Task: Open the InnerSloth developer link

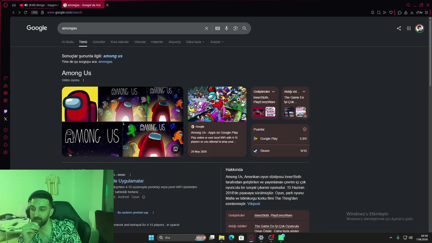Action: (262, 215)
